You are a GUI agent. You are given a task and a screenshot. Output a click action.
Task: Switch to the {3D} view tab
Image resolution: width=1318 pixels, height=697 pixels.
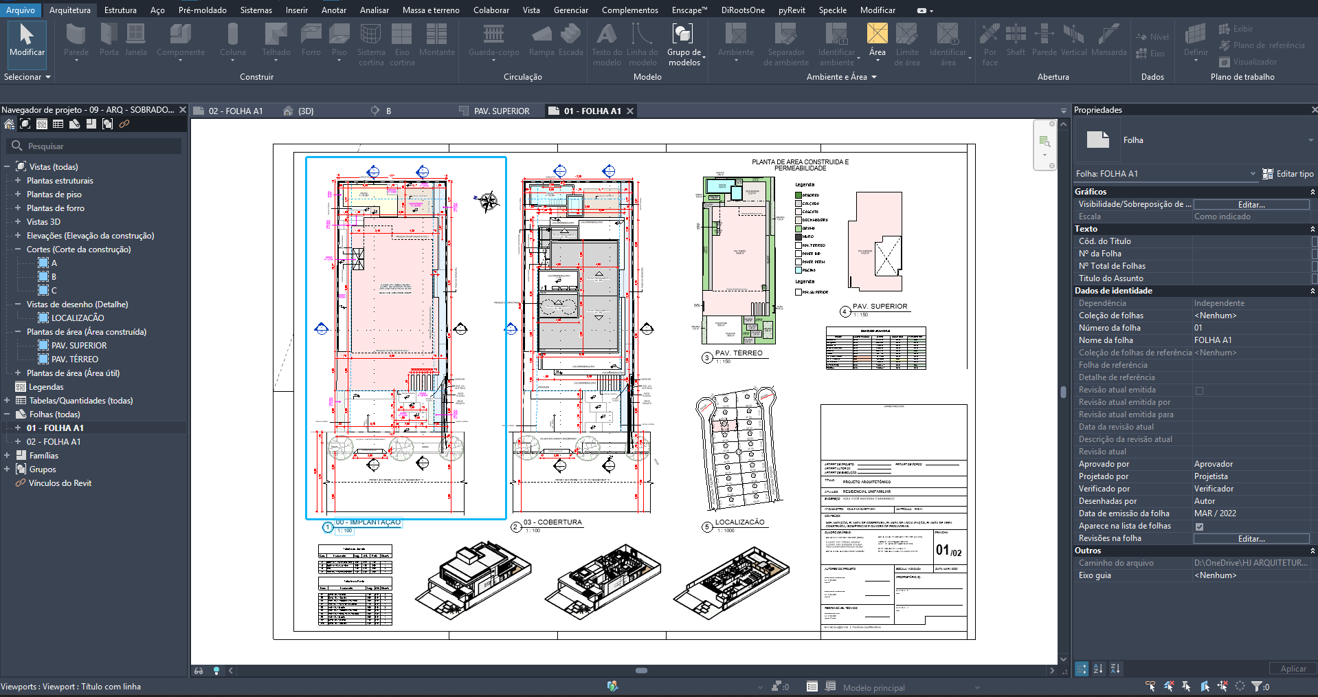click(306, 111)
